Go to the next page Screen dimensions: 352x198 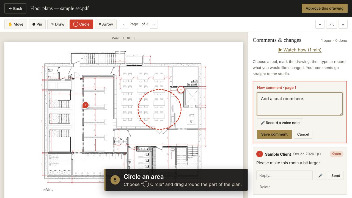pyautogui.click(x=154, y=24)
